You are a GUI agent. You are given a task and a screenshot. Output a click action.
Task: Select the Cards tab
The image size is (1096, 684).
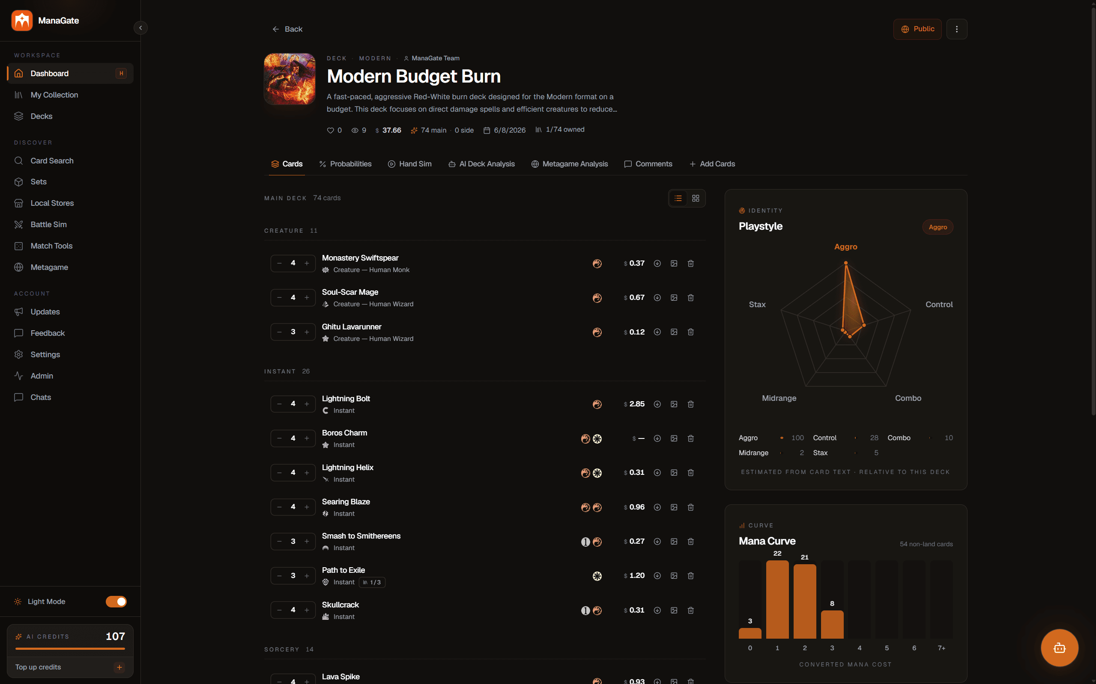click(x=287, y=164)
